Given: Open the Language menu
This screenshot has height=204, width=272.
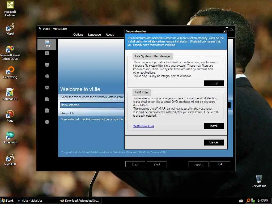Looking at the screenshot, I should pyautogui.click(x=94, y=35).
